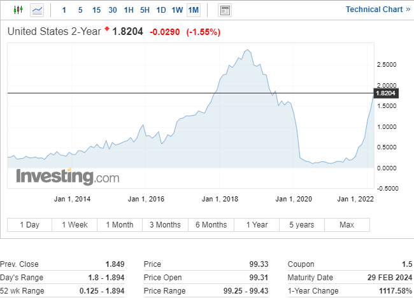Select the 1D interval
The image size is (414, 298).
point(161,10)
